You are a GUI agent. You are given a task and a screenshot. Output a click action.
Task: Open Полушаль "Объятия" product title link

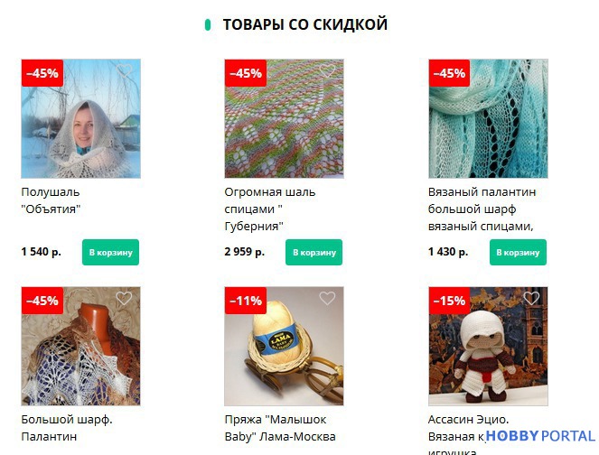[x=51, y=200]
